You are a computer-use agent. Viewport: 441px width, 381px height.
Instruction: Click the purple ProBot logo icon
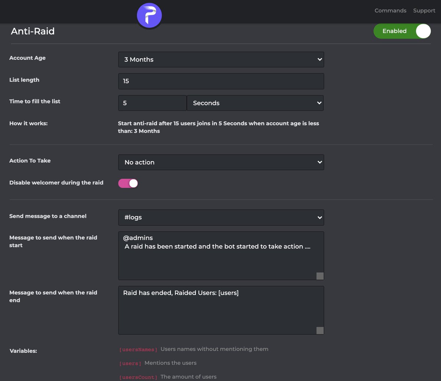pos(149,15)
